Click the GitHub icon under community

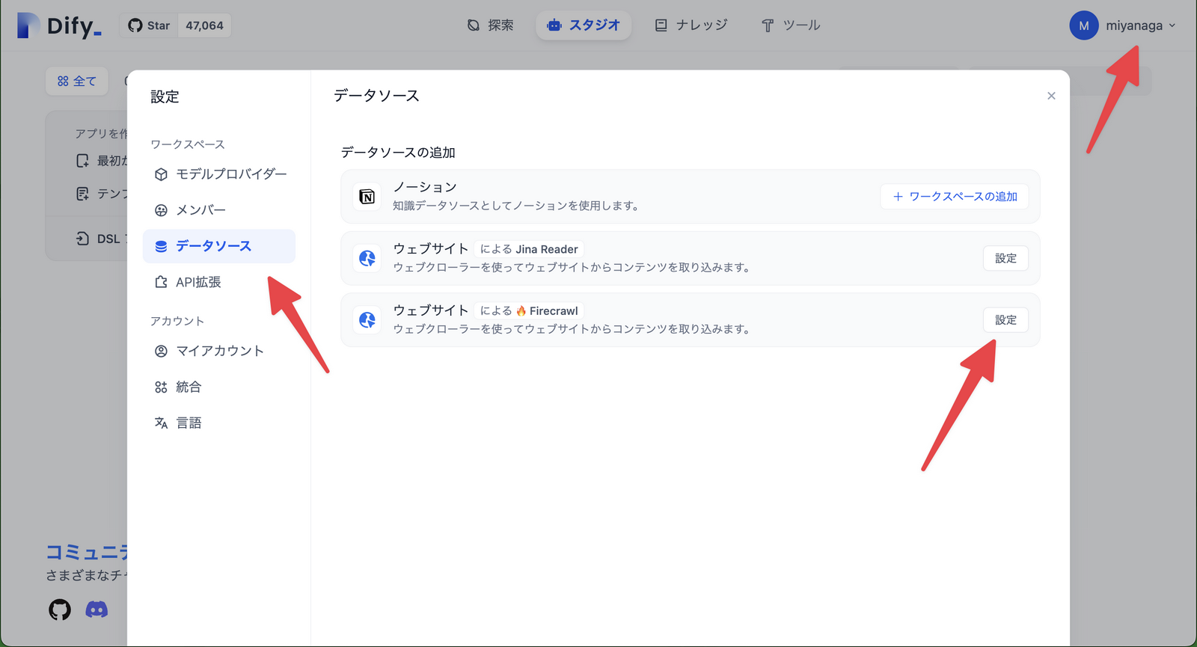(x=60, y=610)
